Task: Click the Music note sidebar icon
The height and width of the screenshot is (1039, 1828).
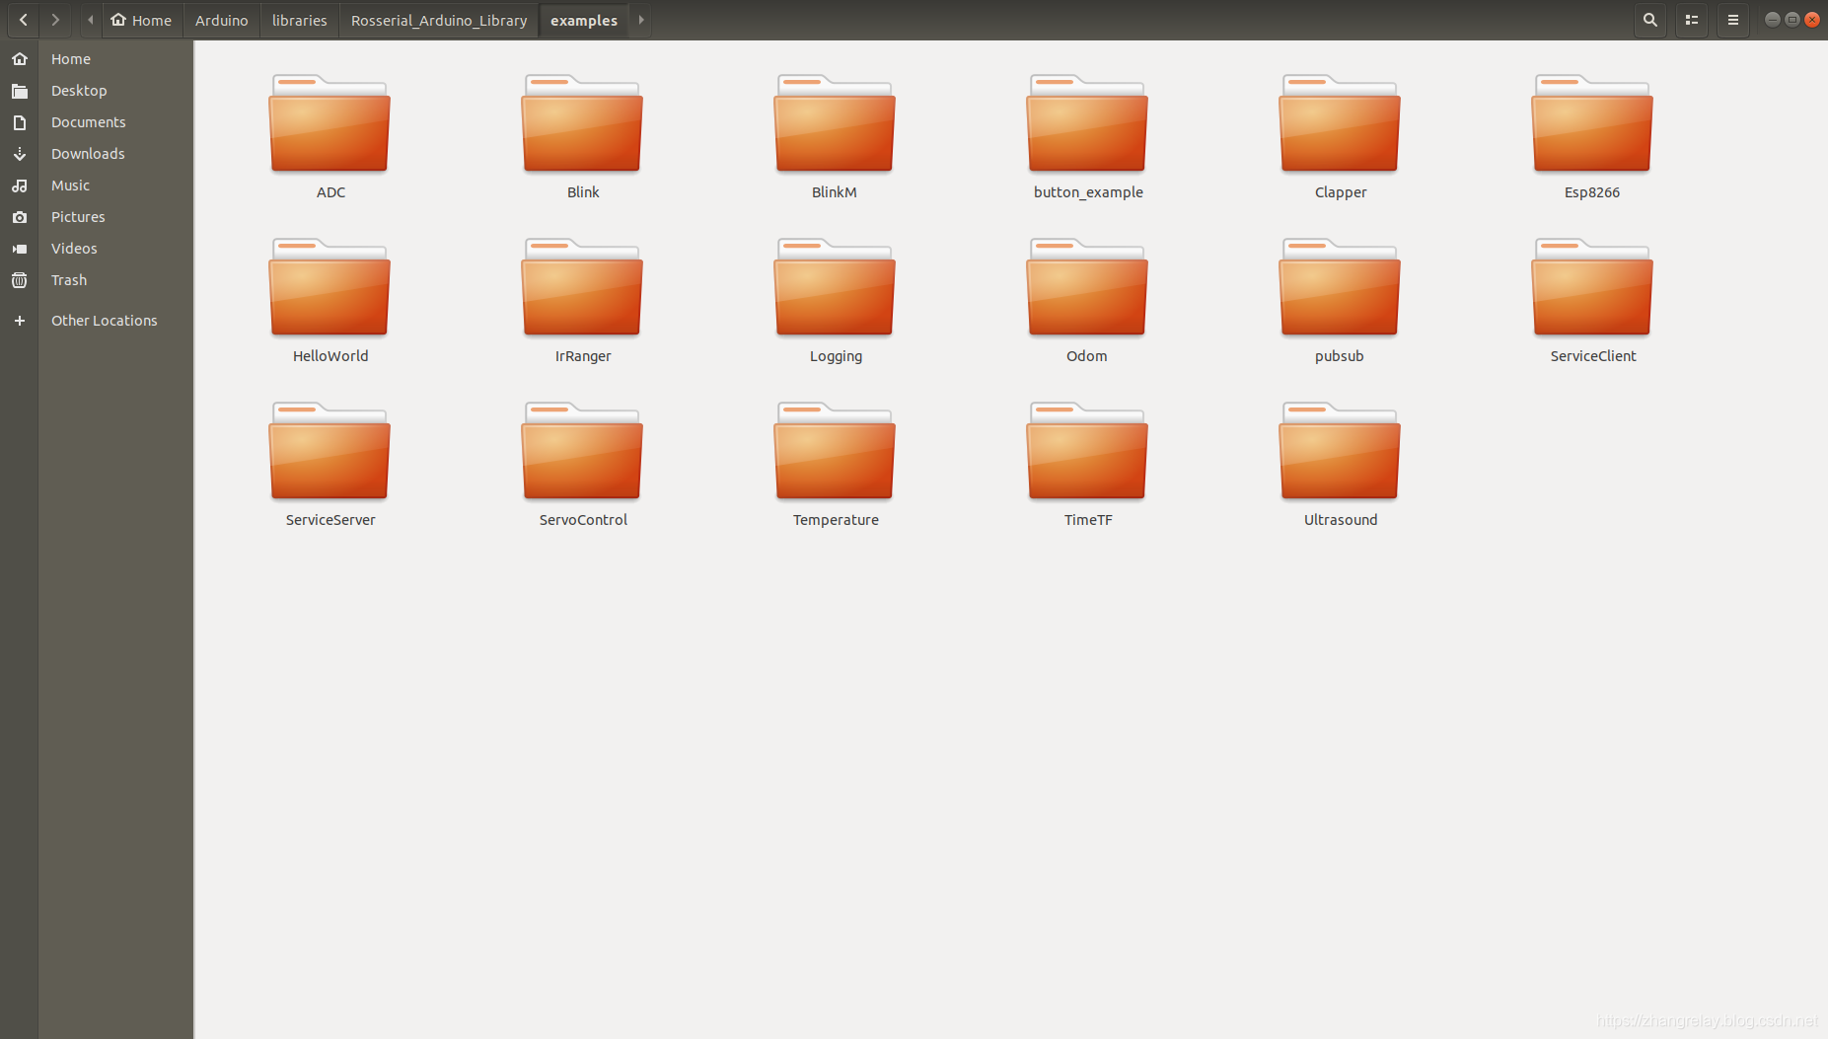Action: [x=19, y=186]
